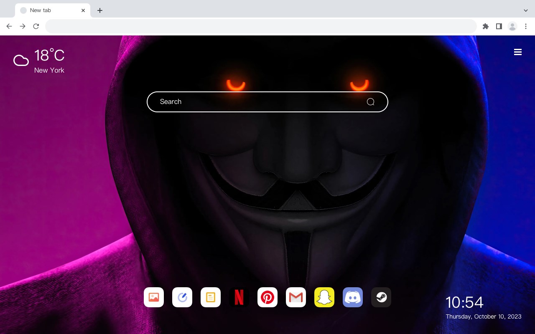Click the Thursday, October 10, 2023 date
The width and height of the screenshot is (535, 334).
click(484, 316)
